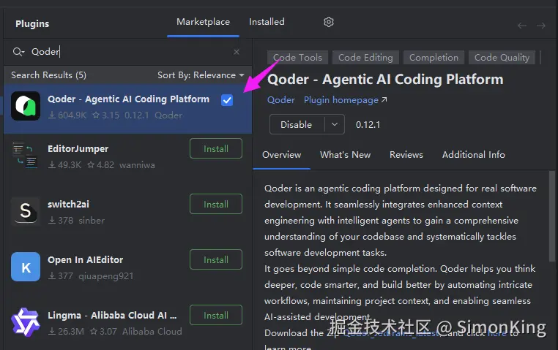Open the Reviews tab
This screenshot has width=558, height=350.
(x=406, y=155)
